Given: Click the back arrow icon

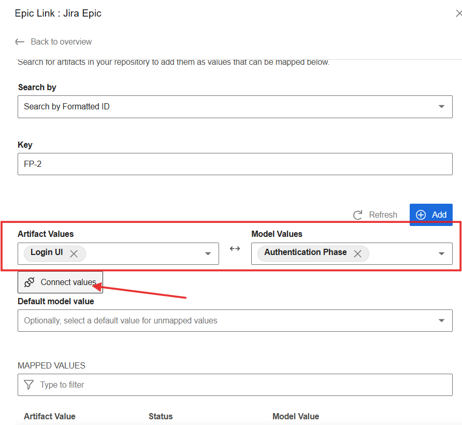Looking at the screenshot, I should pyautogui.click(x=20, y=41).
